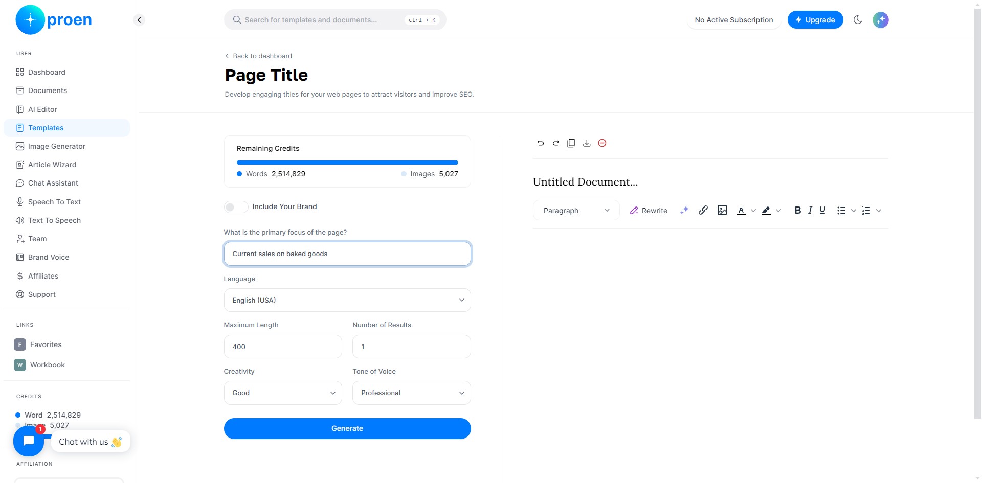
Task: Insert a link in editor
Action: (703, 210)
